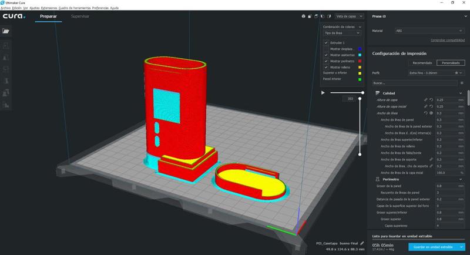Screen dimensions: 470x255
Task: Click the Buscar settings search field
Action: click(x=414, y=83)
